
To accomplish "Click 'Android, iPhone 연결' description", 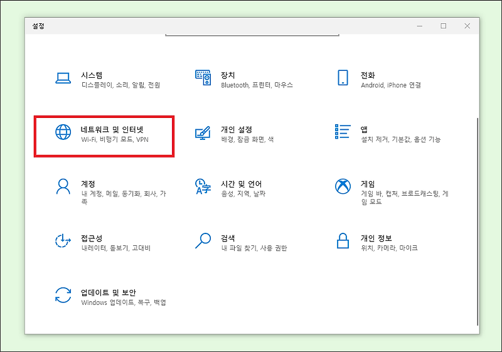I will [391, 85].
